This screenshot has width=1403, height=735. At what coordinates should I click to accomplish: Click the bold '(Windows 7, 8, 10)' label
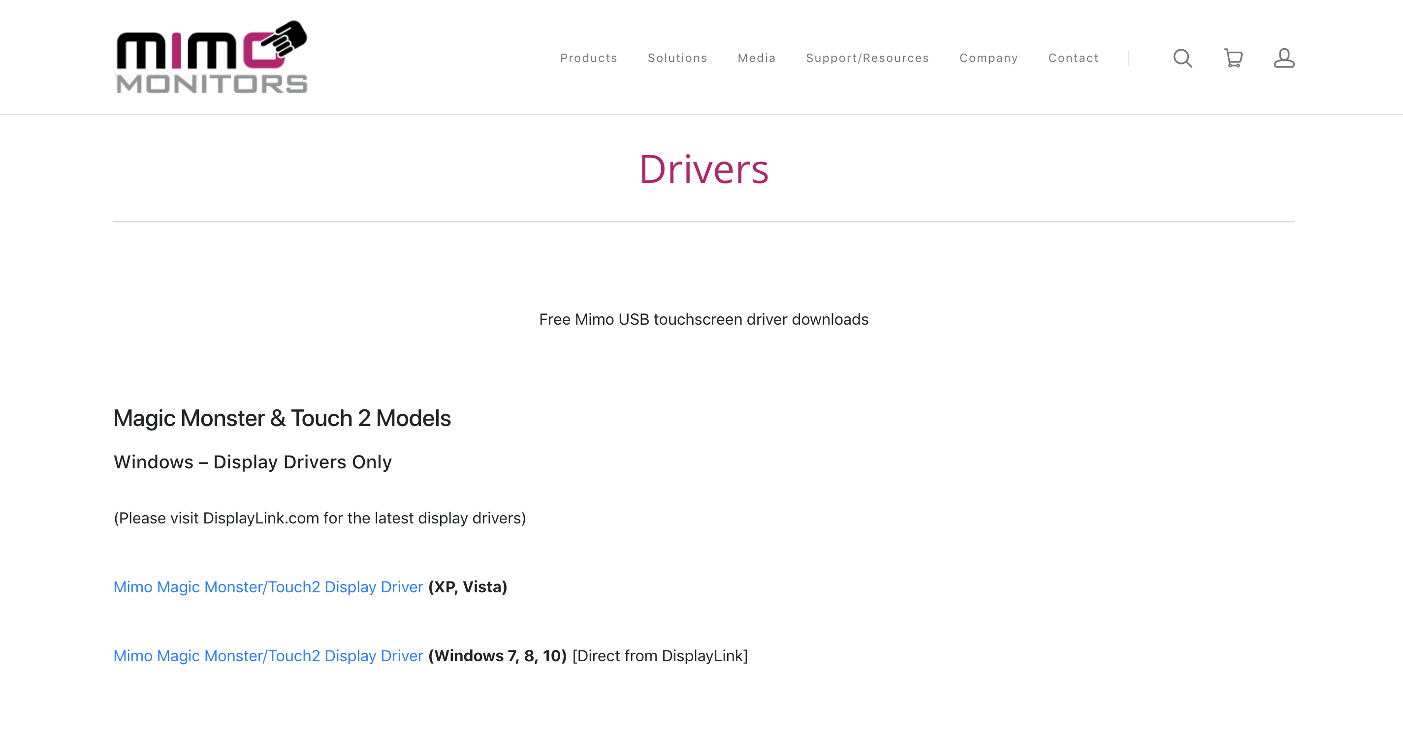[497, 656]
